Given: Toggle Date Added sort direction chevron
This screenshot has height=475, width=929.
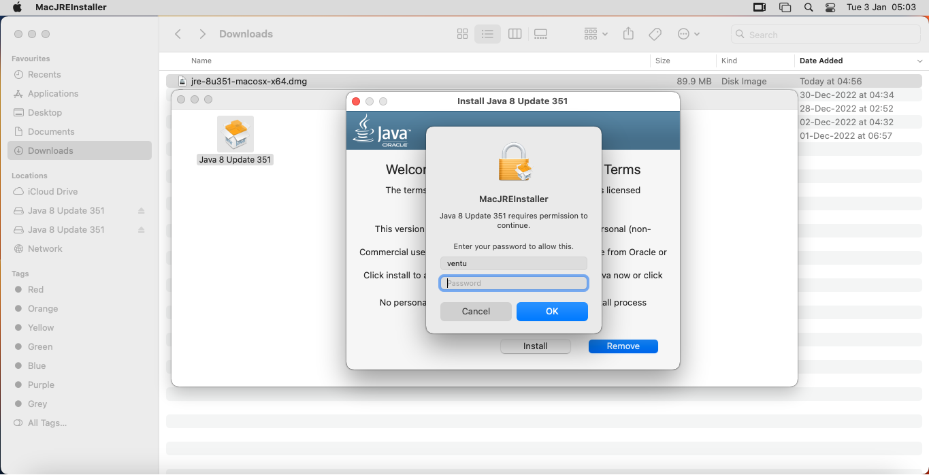Looking at the screenshot, I should pos(919,61).
